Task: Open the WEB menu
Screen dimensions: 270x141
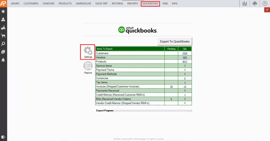Action: (165, 4)
